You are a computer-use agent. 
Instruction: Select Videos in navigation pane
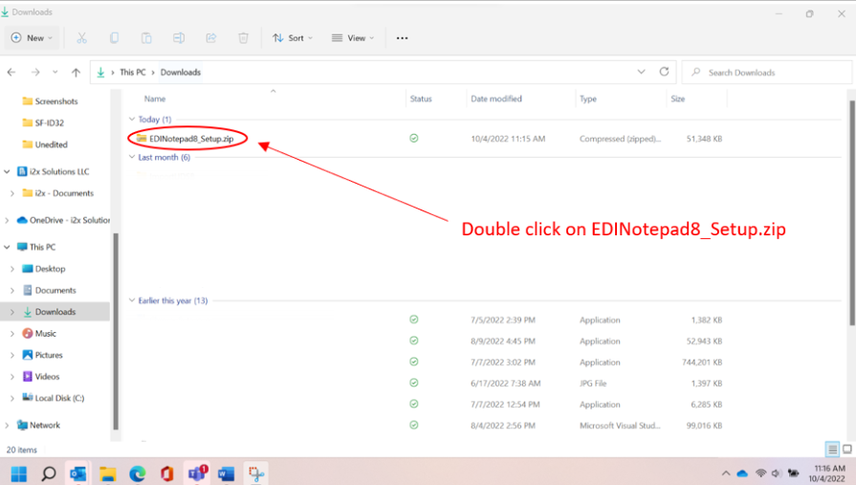pyautogui.click(x=41, y=376)
